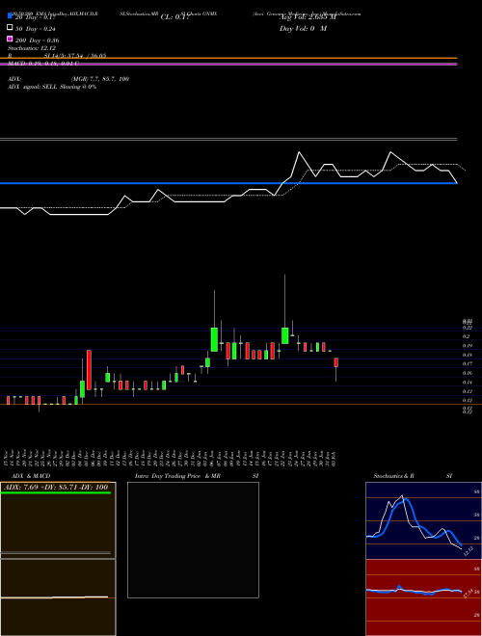Click the orange horizontal line under the header
This screenshot has height=636, width=482.
(x=228, y=59)
